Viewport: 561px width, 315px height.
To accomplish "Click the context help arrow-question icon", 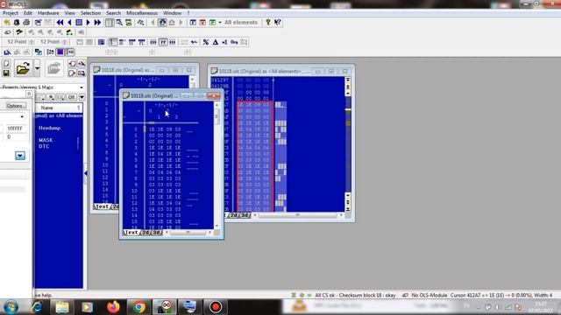I will click(278, 22).
